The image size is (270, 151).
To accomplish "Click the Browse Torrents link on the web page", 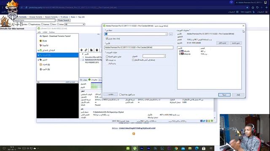I will point(36,17).
